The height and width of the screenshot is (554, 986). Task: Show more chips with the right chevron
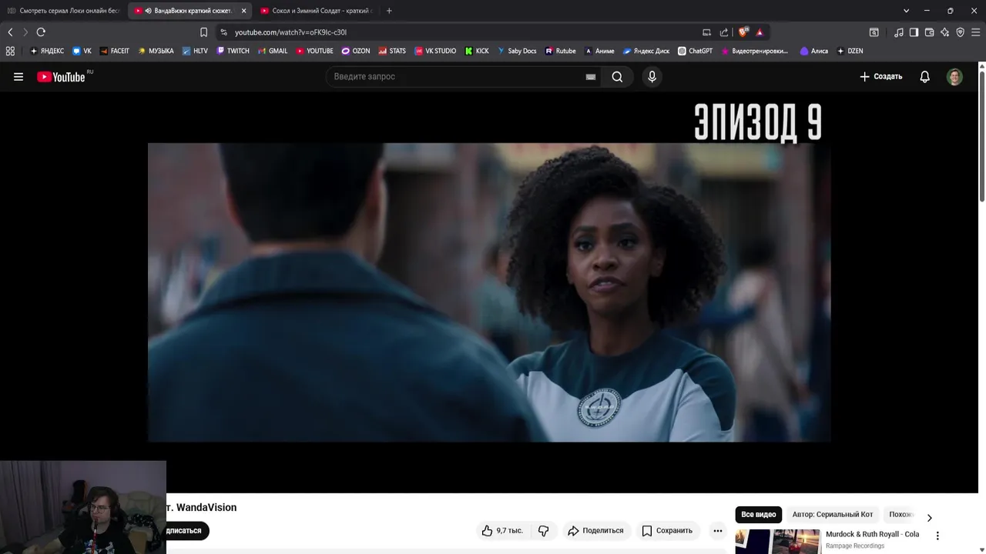click(x=929, y=518)
